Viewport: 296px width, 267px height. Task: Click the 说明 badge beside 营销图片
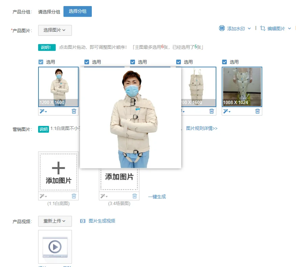click(44, 129)
